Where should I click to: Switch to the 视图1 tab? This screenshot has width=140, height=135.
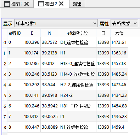[17, 4]
